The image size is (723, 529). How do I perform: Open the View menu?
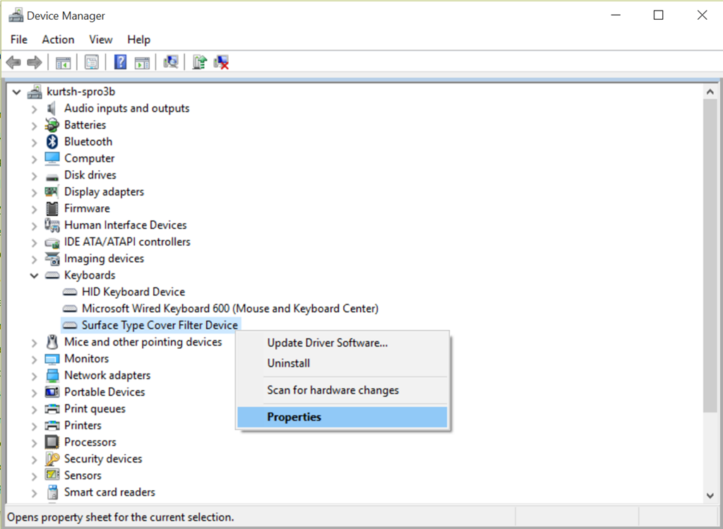[x=101, y=40]
